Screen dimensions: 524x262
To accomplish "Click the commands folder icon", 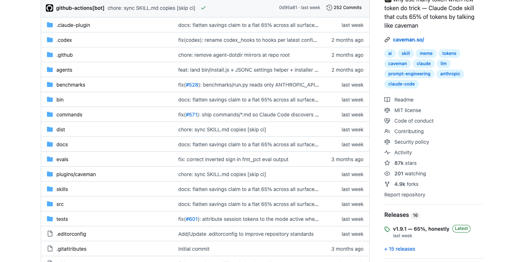I will (x=50, y=115).
